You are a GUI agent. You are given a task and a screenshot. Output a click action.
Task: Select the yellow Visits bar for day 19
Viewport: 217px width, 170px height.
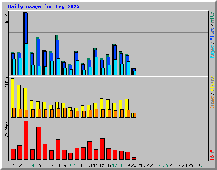(x=127, y=104)
